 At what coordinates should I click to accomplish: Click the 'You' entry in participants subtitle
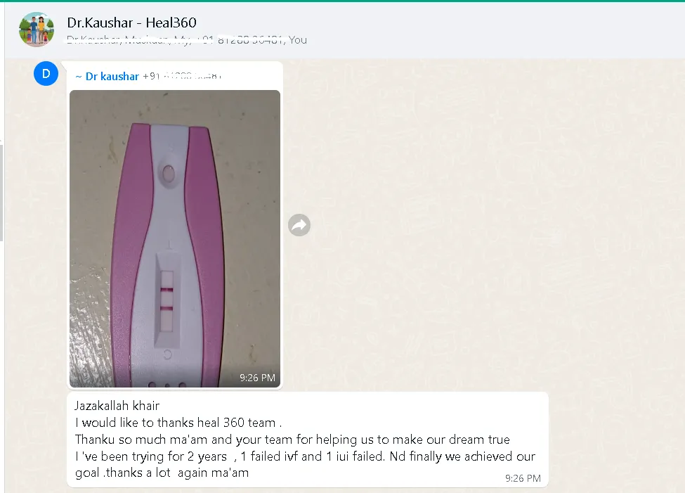click(x=298, y=40)
